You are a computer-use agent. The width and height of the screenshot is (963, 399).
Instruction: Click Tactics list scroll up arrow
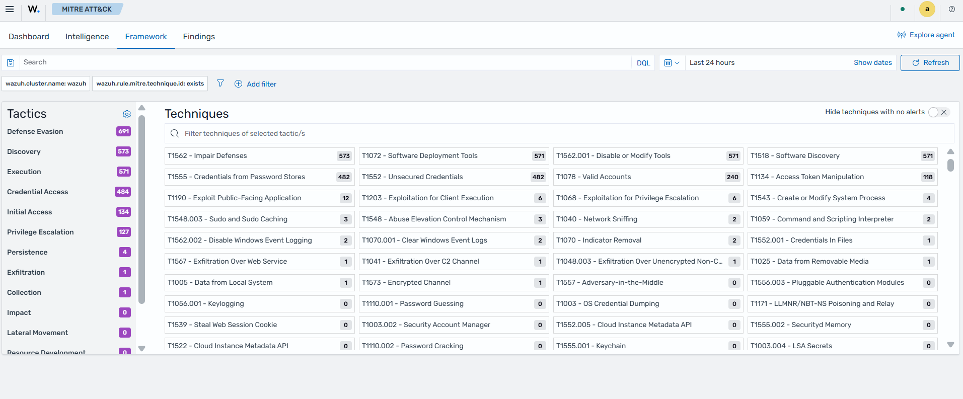(x=142, y=108)
